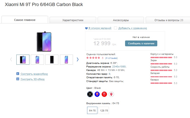Viewport: 190px width, 118px height.
Task: Open the Характеристики tab
Action: (x=73, y=20)
